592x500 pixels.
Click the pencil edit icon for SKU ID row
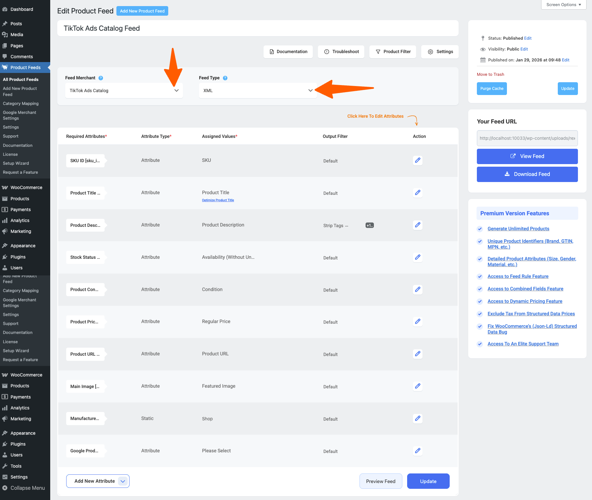click(x=417, y=160)
